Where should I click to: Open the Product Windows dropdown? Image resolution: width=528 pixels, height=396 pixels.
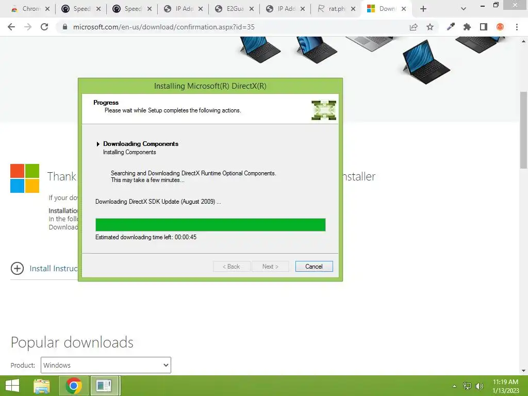[106, 365]
